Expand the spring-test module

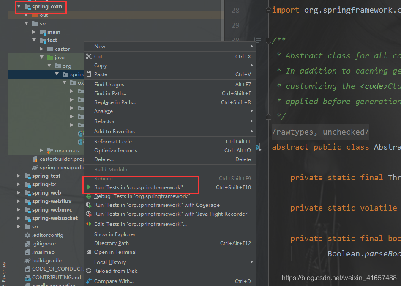19,176
